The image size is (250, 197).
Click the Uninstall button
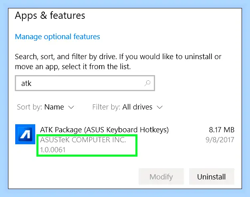point(212,177)
